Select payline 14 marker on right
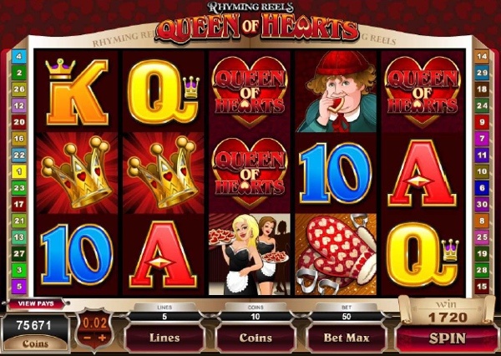The height and width of the screenshot is (356, 501). pos(482,57)
